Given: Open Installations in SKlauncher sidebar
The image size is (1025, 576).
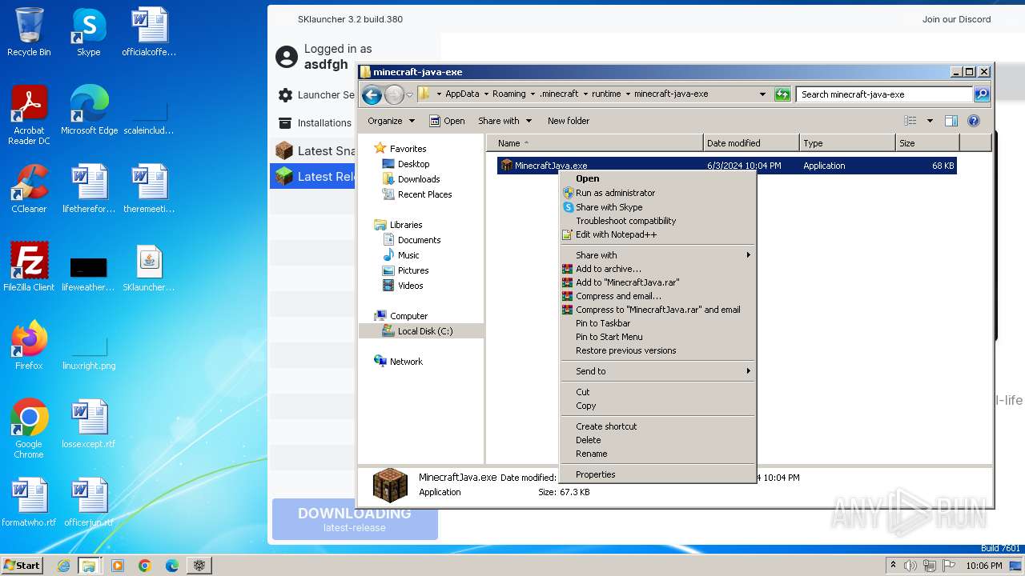Looking at the screenshot, I should pyautogui.click(x=315, y=123).
